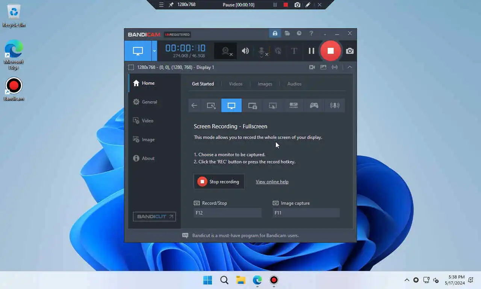Click the pin icon on top bar
The width and height of the screenshot is (481, 289).
(x=171, y=5)
